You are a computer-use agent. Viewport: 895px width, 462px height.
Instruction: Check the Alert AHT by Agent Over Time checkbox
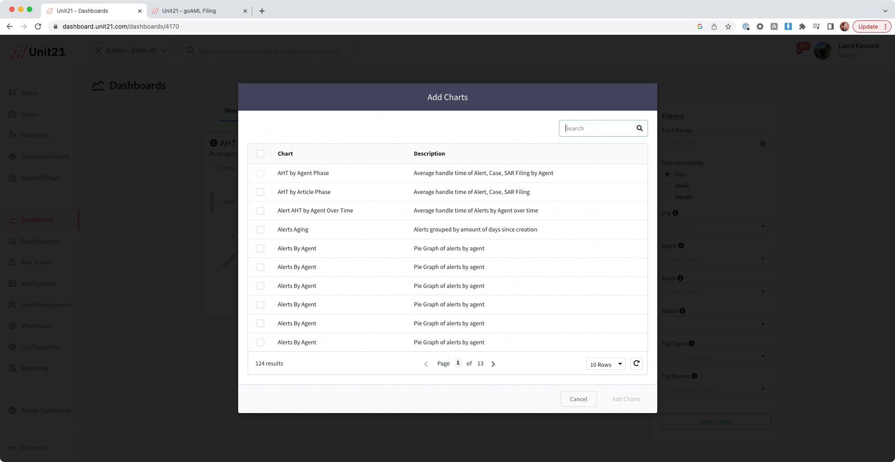coord(261,211)
